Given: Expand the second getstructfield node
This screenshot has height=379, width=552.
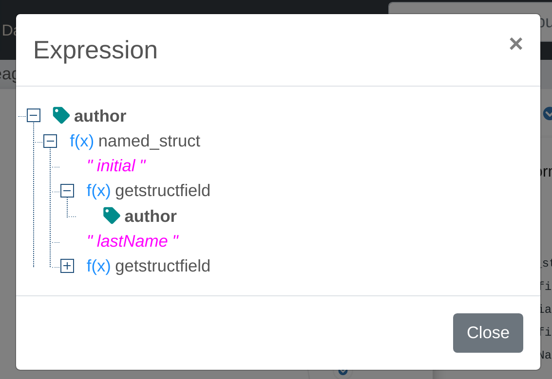Looking at the screenshot, I should click(68, 266).
